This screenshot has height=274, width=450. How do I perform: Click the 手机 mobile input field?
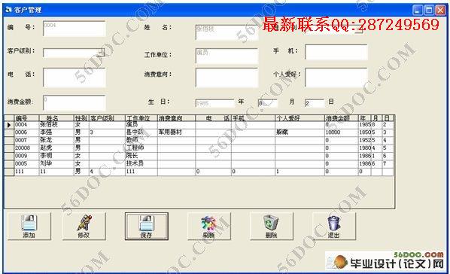tap(336, 52)
